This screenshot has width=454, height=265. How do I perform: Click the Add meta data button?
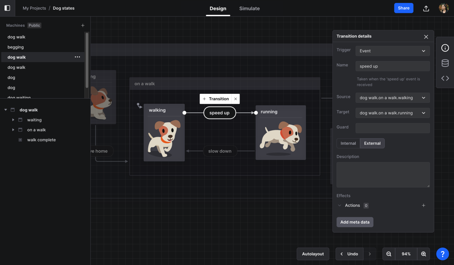[355, 222]
